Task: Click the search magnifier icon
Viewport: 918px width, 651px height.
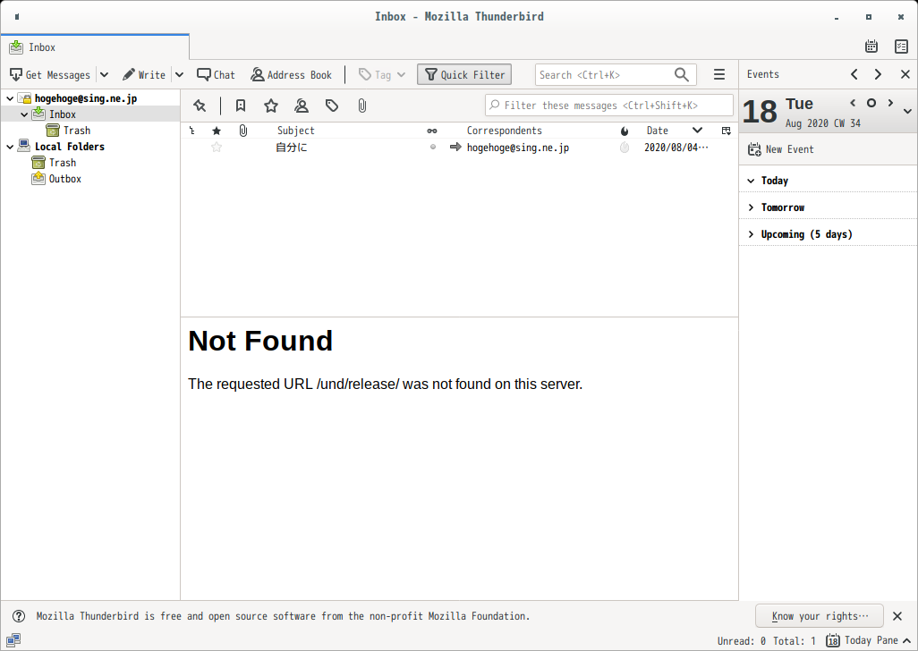Action: coord(682,75)
